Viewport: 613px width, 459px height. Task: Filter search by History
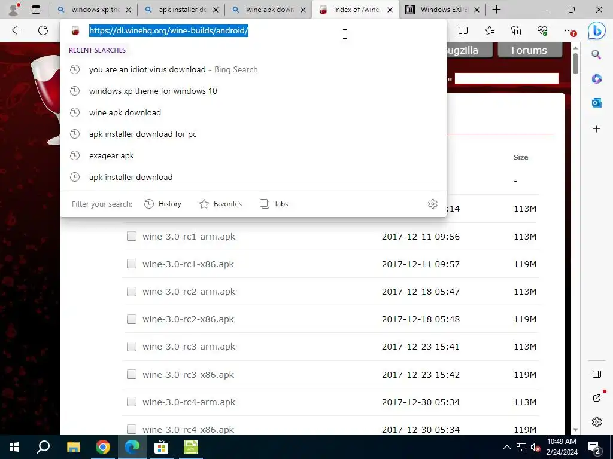coord(163,204)
